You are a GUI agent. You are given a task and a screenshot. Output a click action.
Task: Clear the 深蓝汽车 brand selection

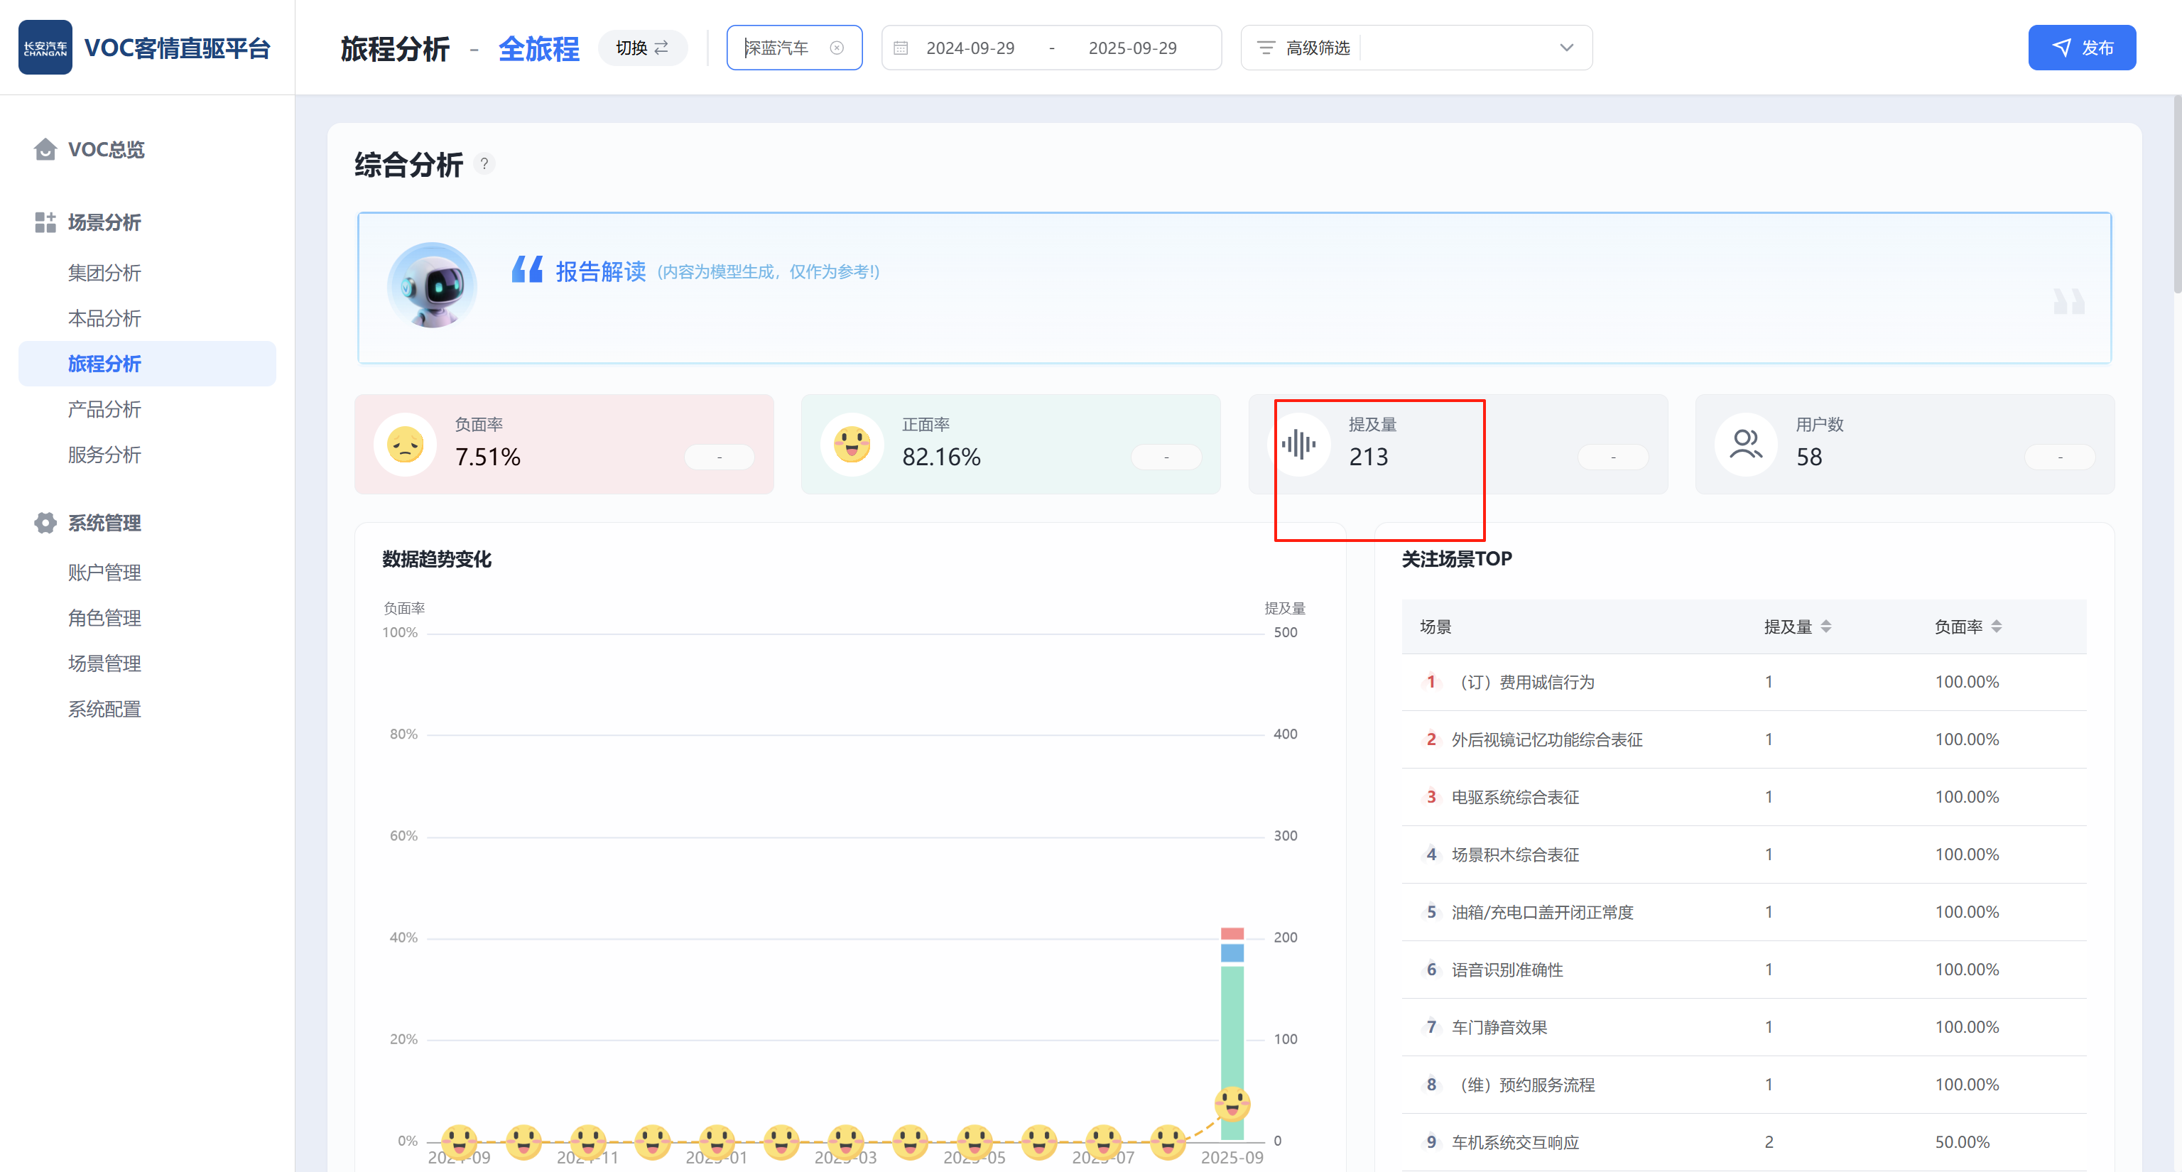[836, 48]
